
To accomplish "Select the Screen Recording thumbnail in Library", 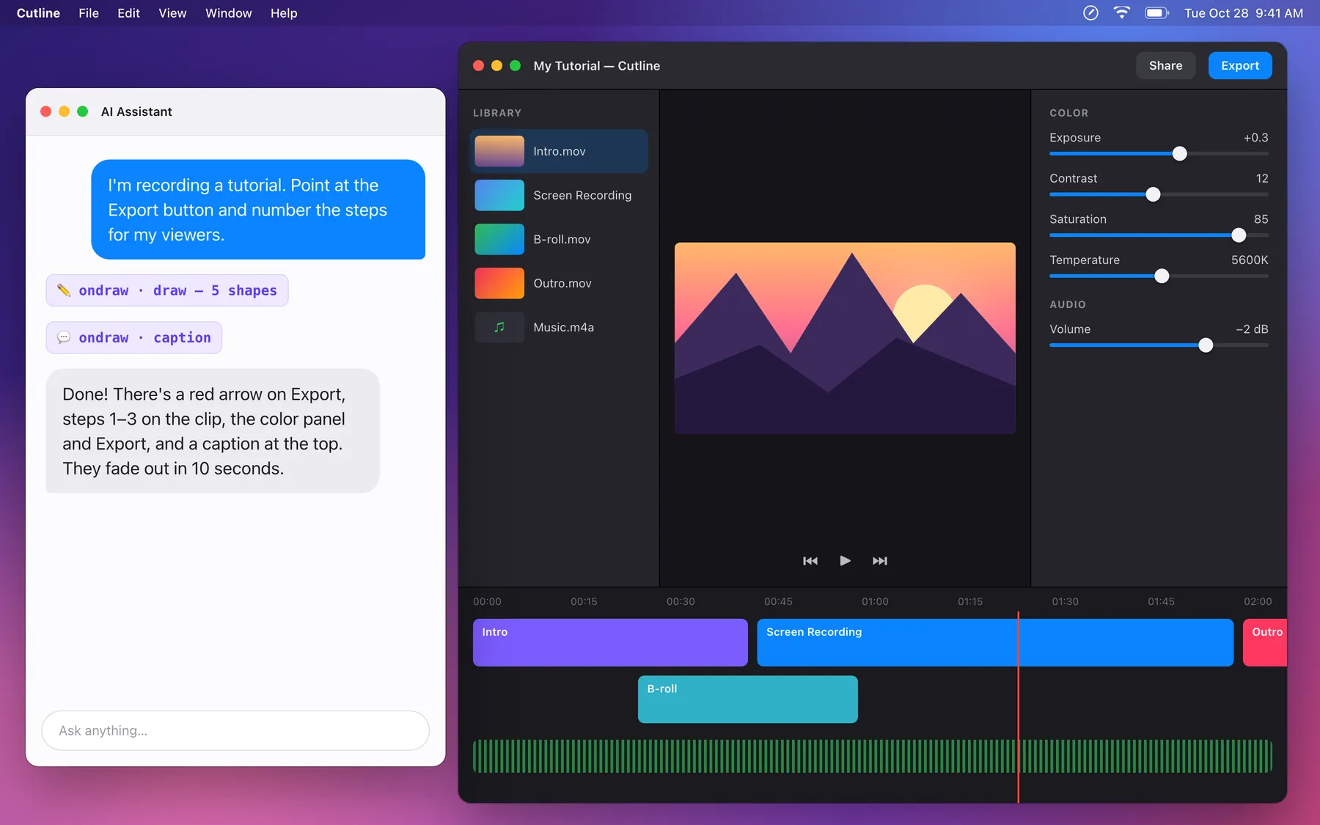I will point(499,195).
